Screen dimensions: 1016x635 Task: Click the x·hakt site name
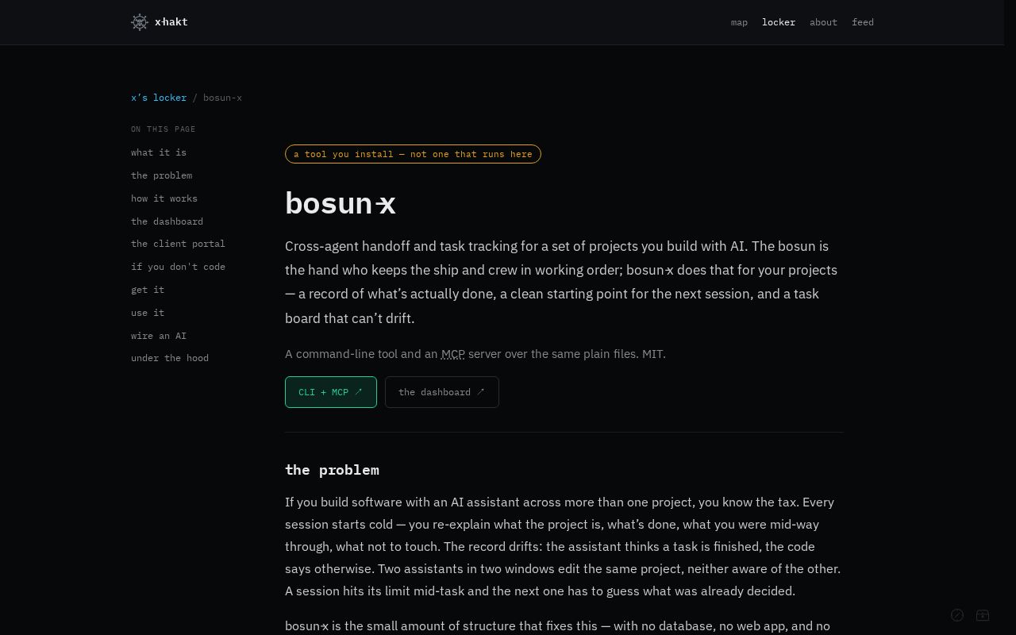coord(171,22)
